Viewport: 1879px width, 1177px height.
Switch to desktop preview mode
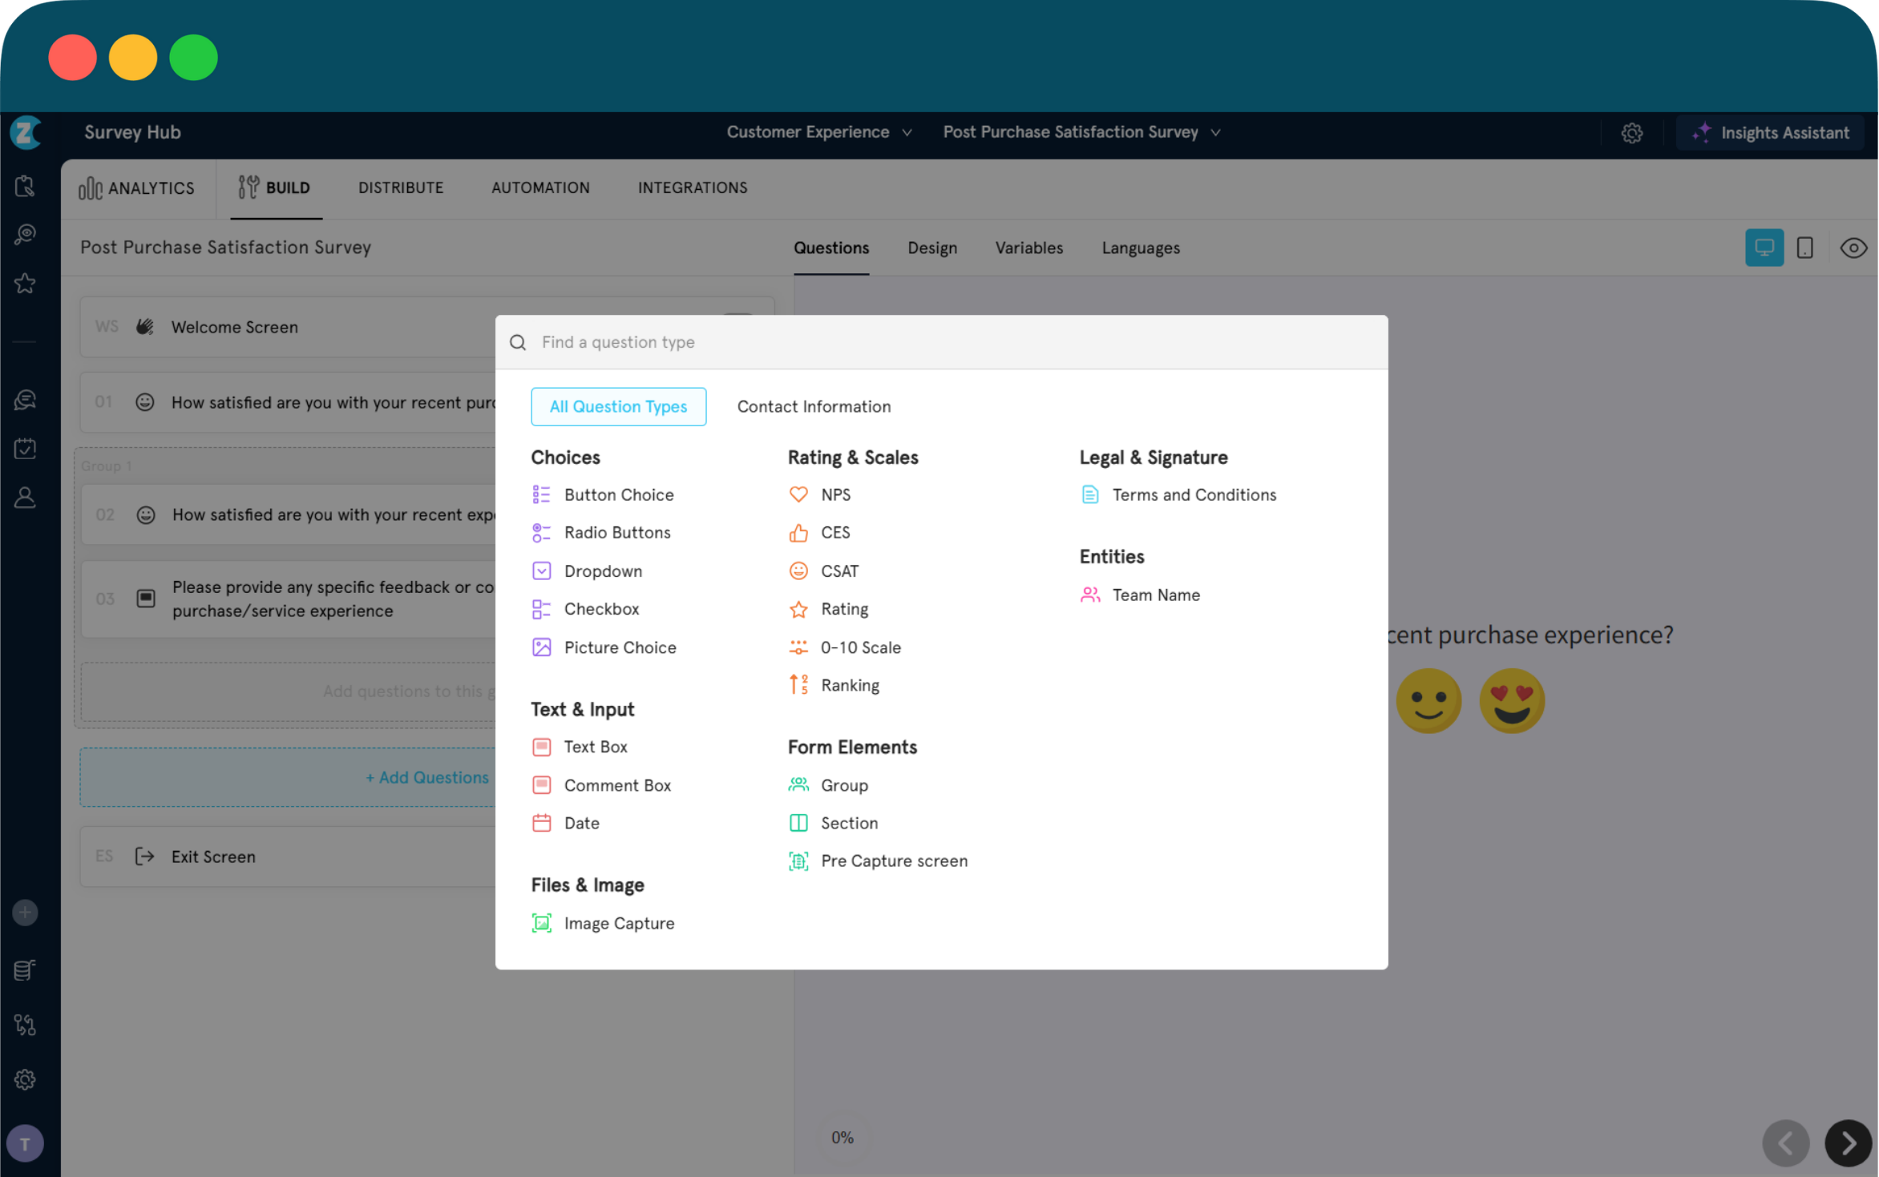coord(1764,248)
